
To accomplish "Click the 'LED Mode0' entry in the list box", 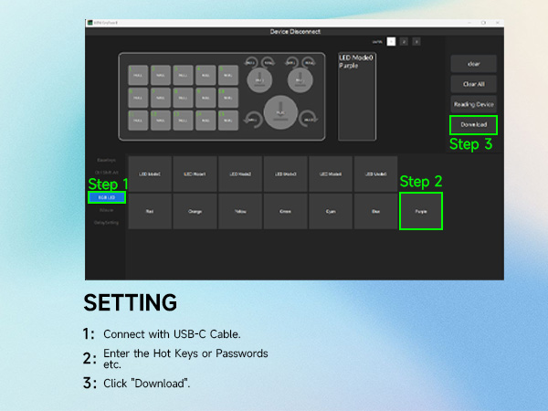I will 356,58.
